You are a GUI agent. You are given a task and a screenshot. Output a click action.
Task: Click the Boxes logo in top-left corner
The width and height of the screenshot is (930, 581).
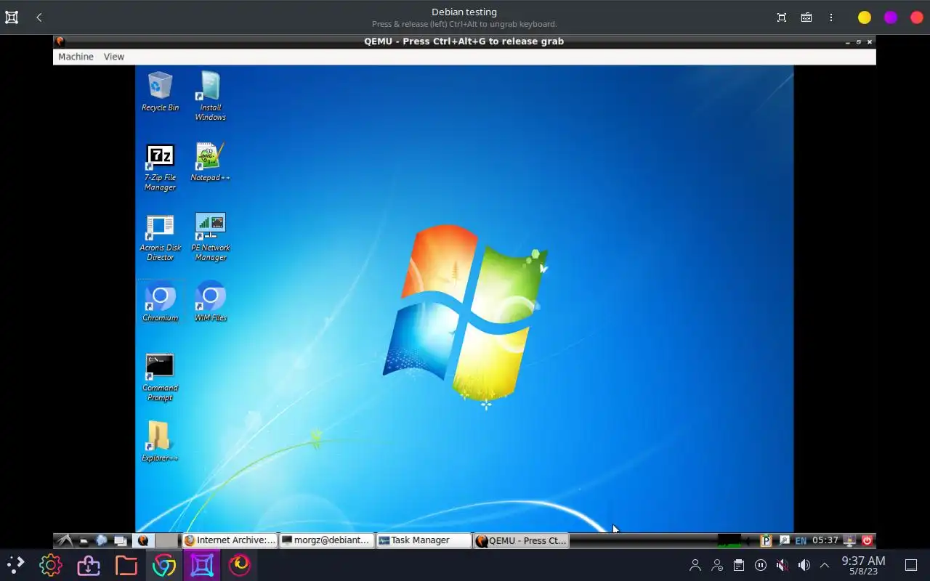tap(12, 17)
